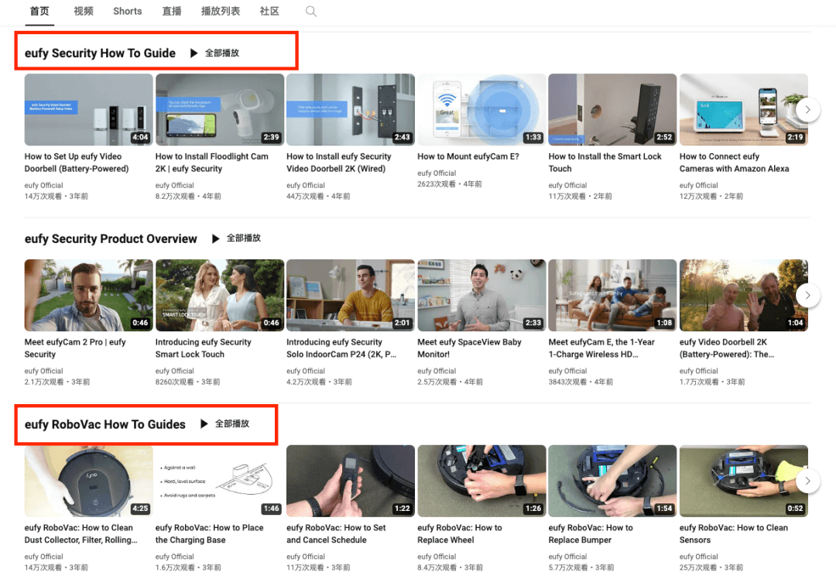The height and width of the screenshot is (576, 836).
Task: Open RoboVac Clean Sensors thumbnail
Action: pyautogui.click(x=744, y=481)
